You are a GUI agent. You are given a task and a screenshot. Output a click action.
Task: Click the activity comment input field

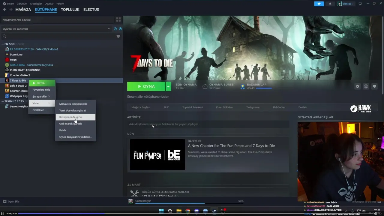click(208, 124)
